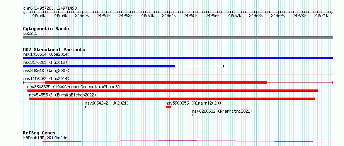Open the nsv5455502 (ByrskaBishop2022) label
This screenshot has width=344, height=146.
pyautogui.click(x=63, y=95)
